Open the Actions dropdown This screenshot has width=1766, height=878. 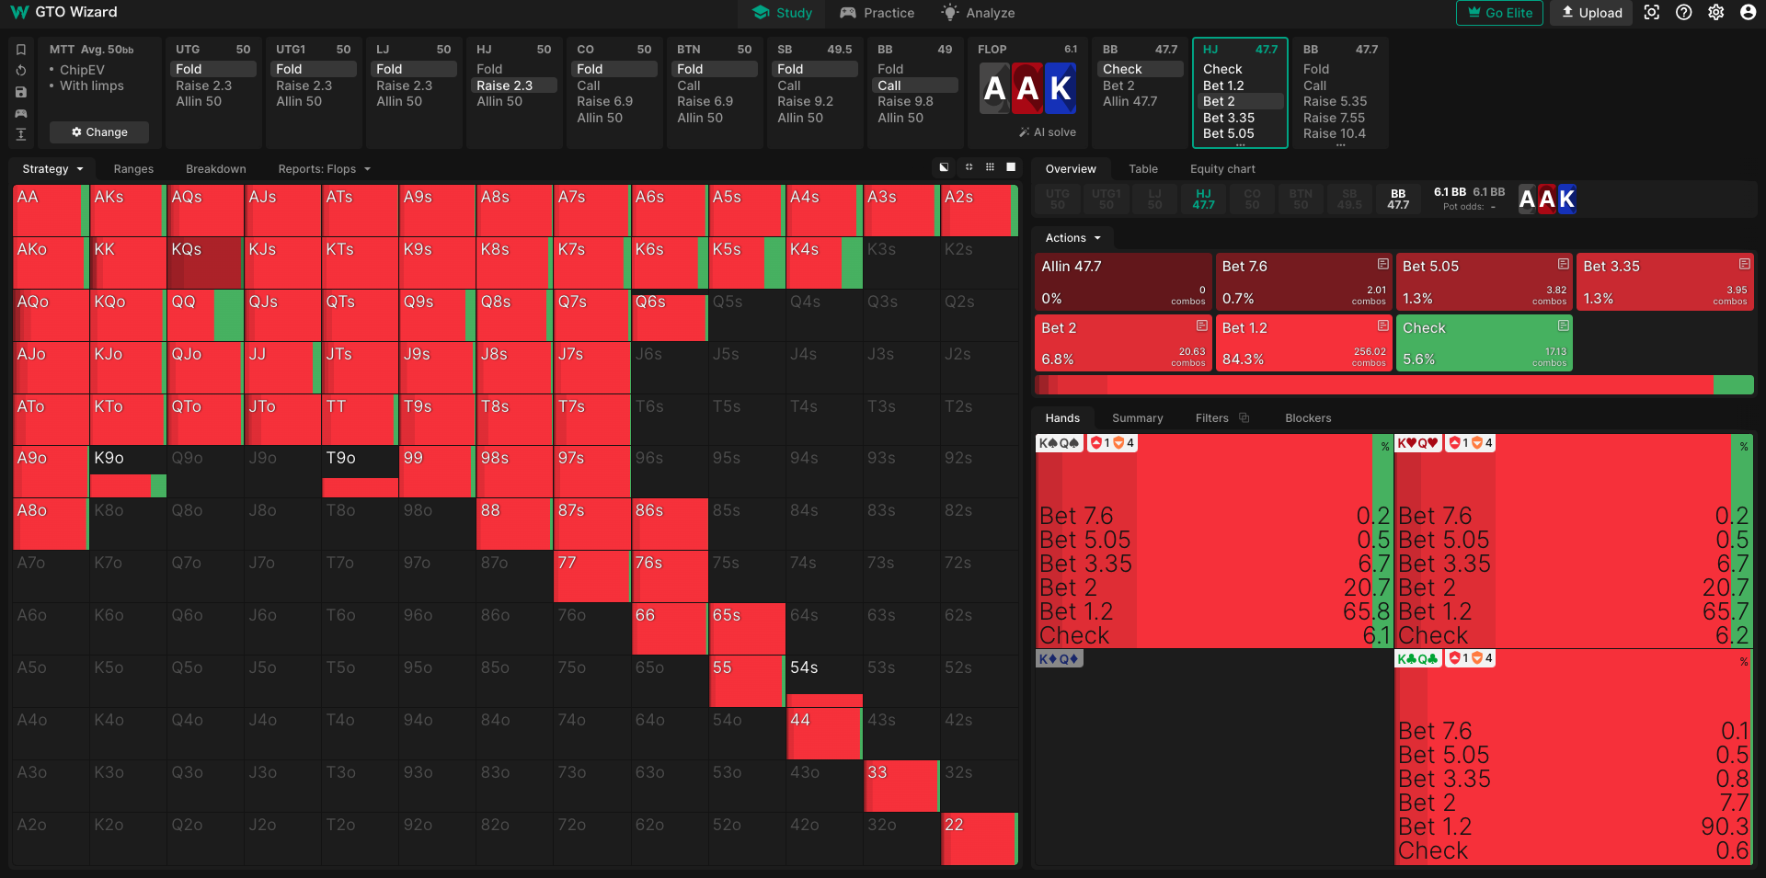click(1072, 238)
